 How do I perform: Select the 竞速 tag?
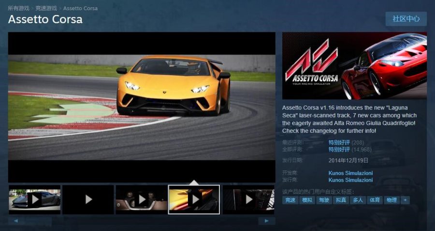[290, 200]
